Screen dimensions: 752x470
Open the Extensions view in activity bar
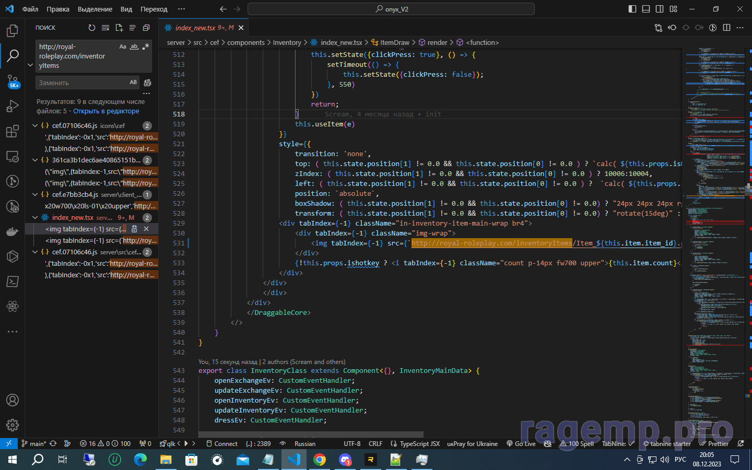point(13,132)
